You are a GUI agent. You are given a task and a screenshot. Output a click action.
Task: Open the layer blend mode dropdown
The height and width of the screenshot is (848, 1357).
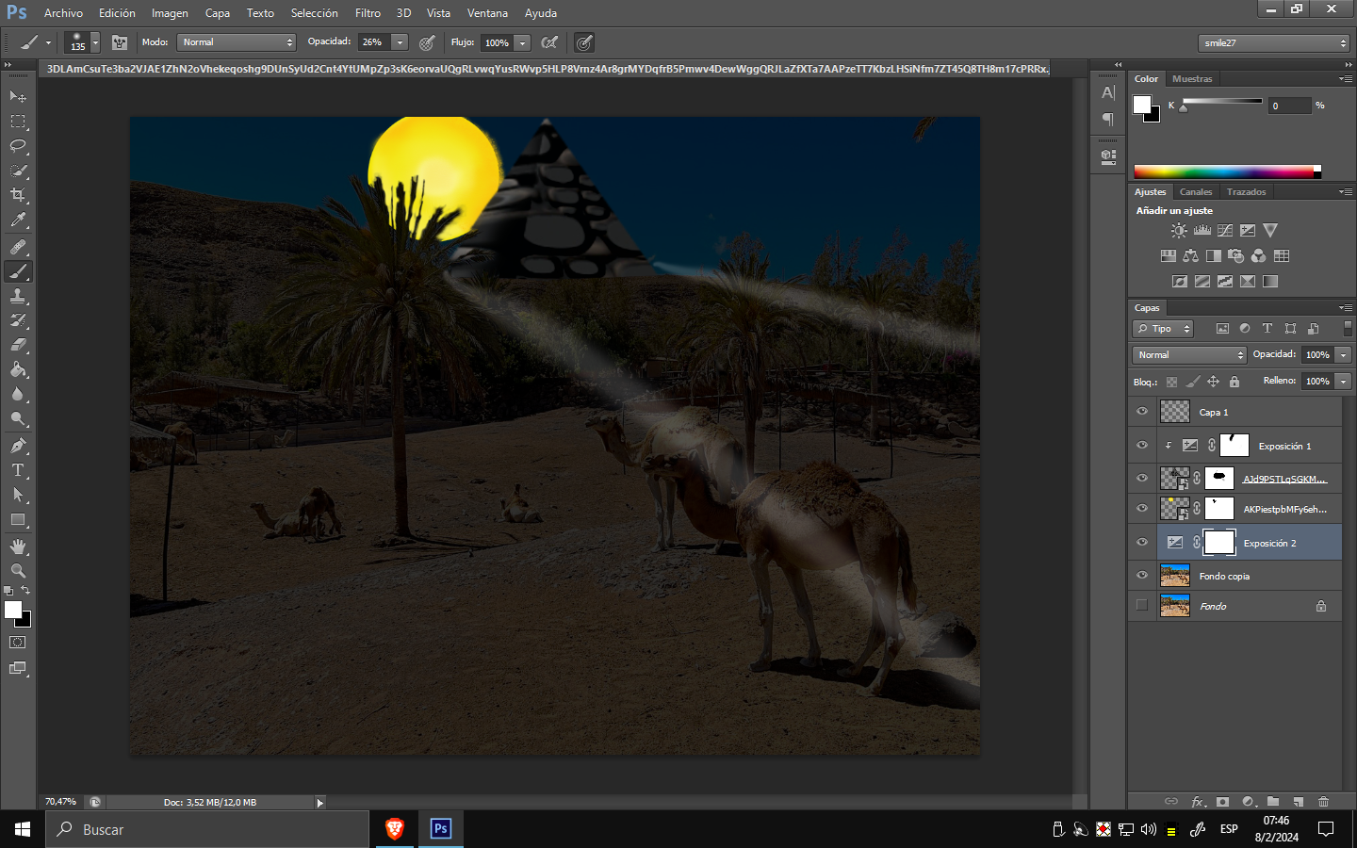(1189, 355)
